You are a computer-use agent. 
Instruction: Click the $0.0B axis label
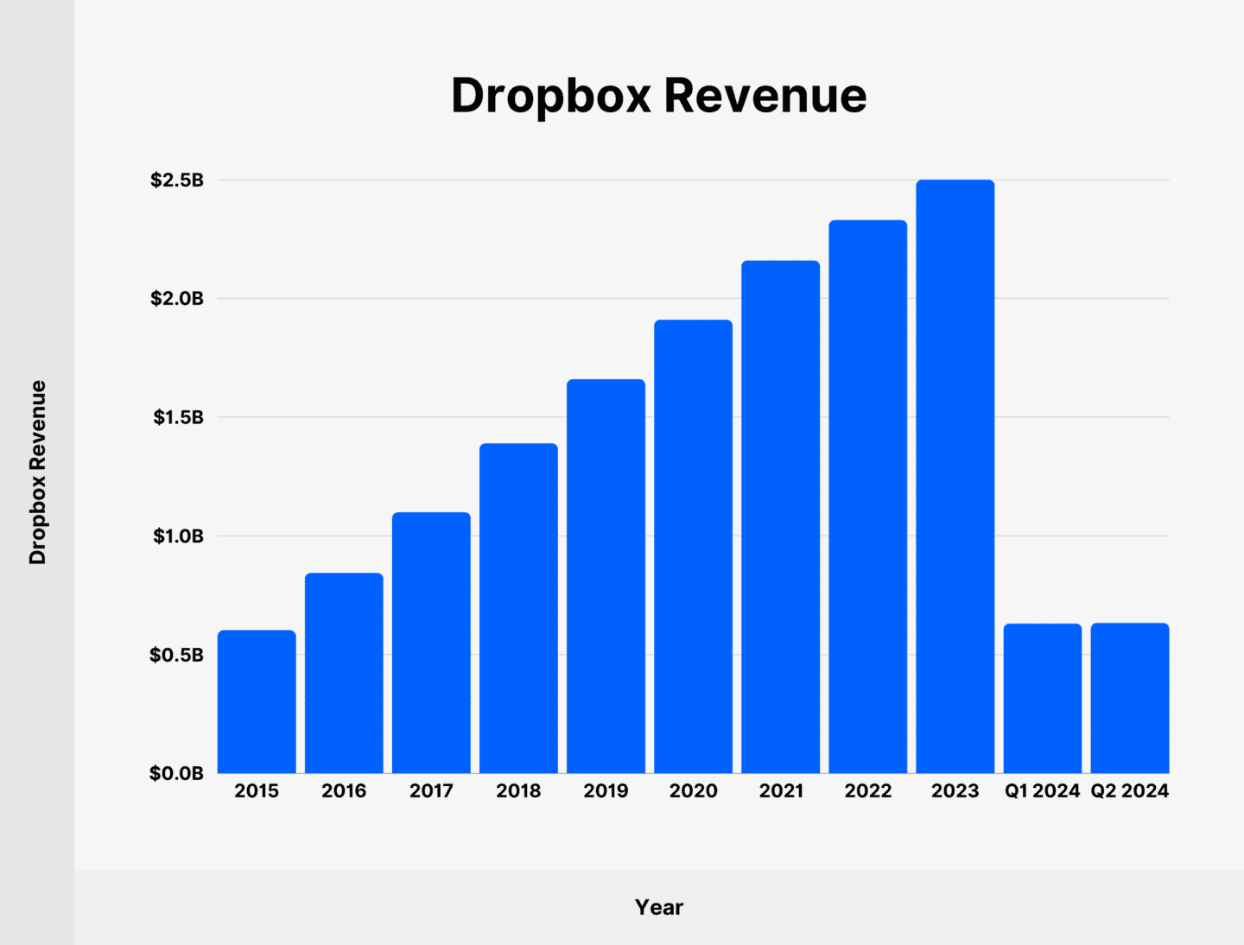(177, 774)
